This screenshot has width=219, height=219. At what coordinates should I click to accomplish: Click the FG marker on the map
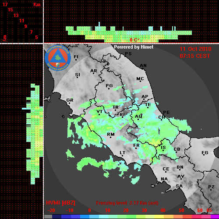pyautogui.click(x=205, y=153)
